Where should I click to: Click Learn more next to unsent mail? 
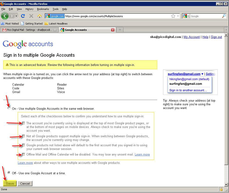click(142, 154)
